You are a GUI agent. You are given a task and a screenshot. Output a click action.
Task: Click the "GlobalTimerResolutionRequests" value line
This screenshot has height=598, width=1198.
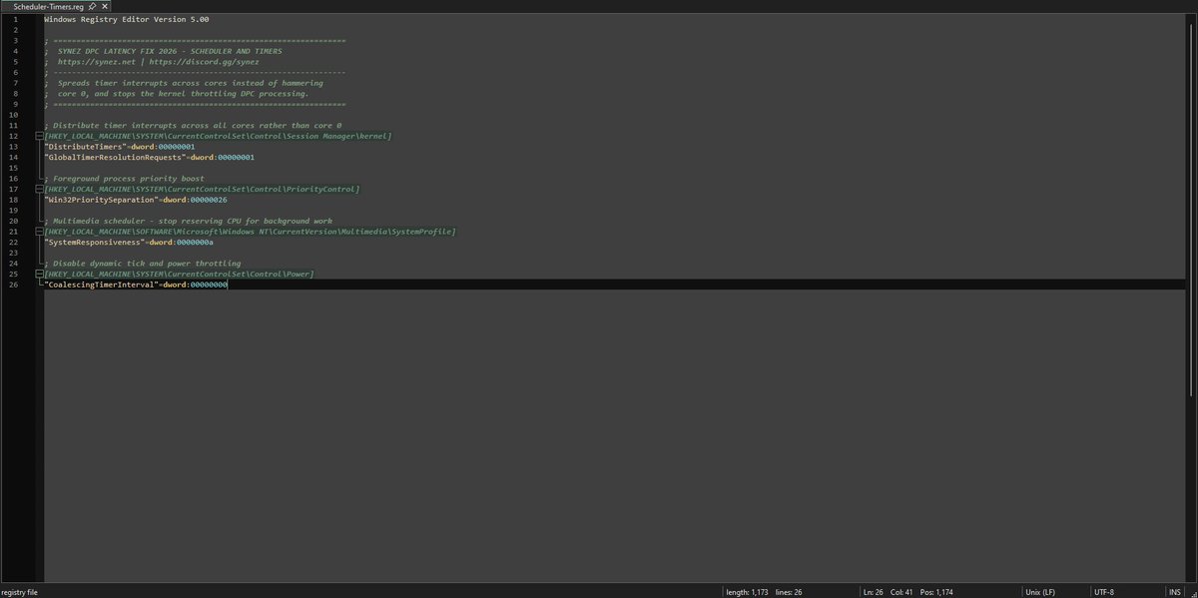(150, 157)
